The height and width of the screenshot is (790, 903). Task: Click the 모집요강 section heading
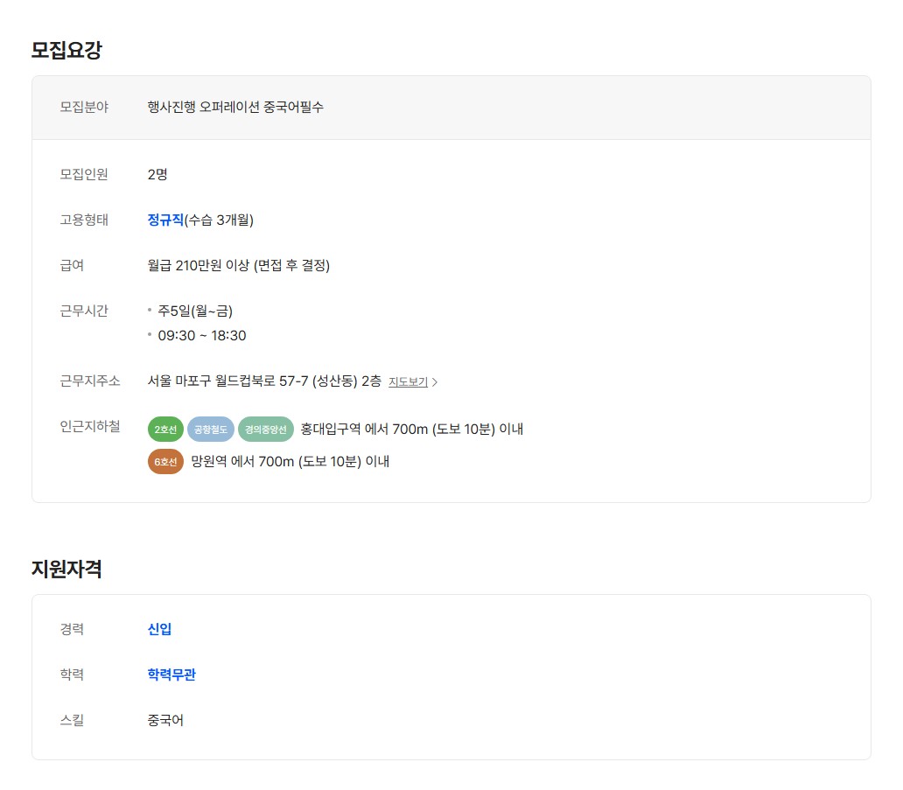point(66,50)
